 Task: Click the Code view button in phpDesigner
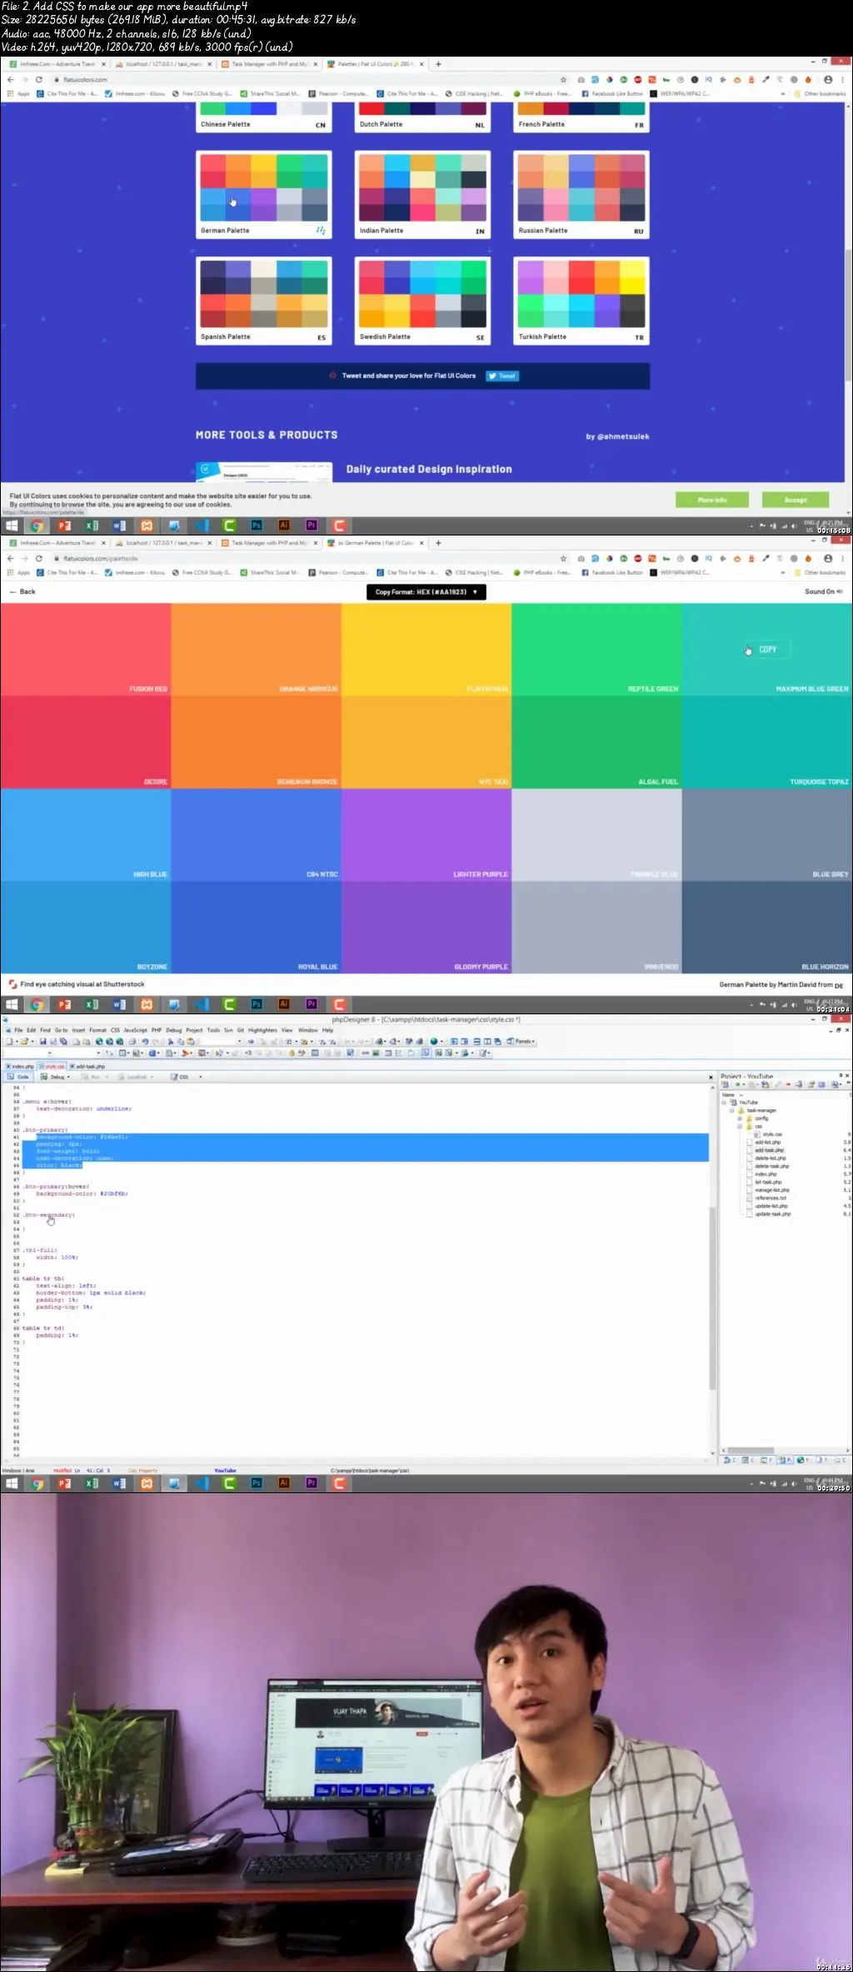coord(18,1077)
